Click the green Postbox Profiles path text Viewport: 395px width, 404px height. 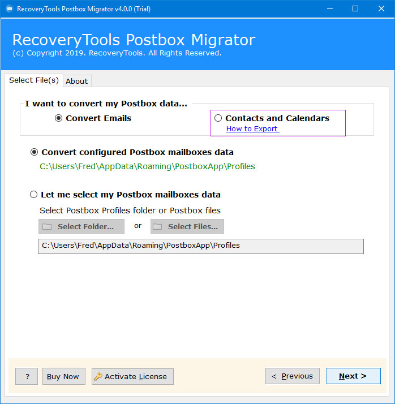point(147,166)
